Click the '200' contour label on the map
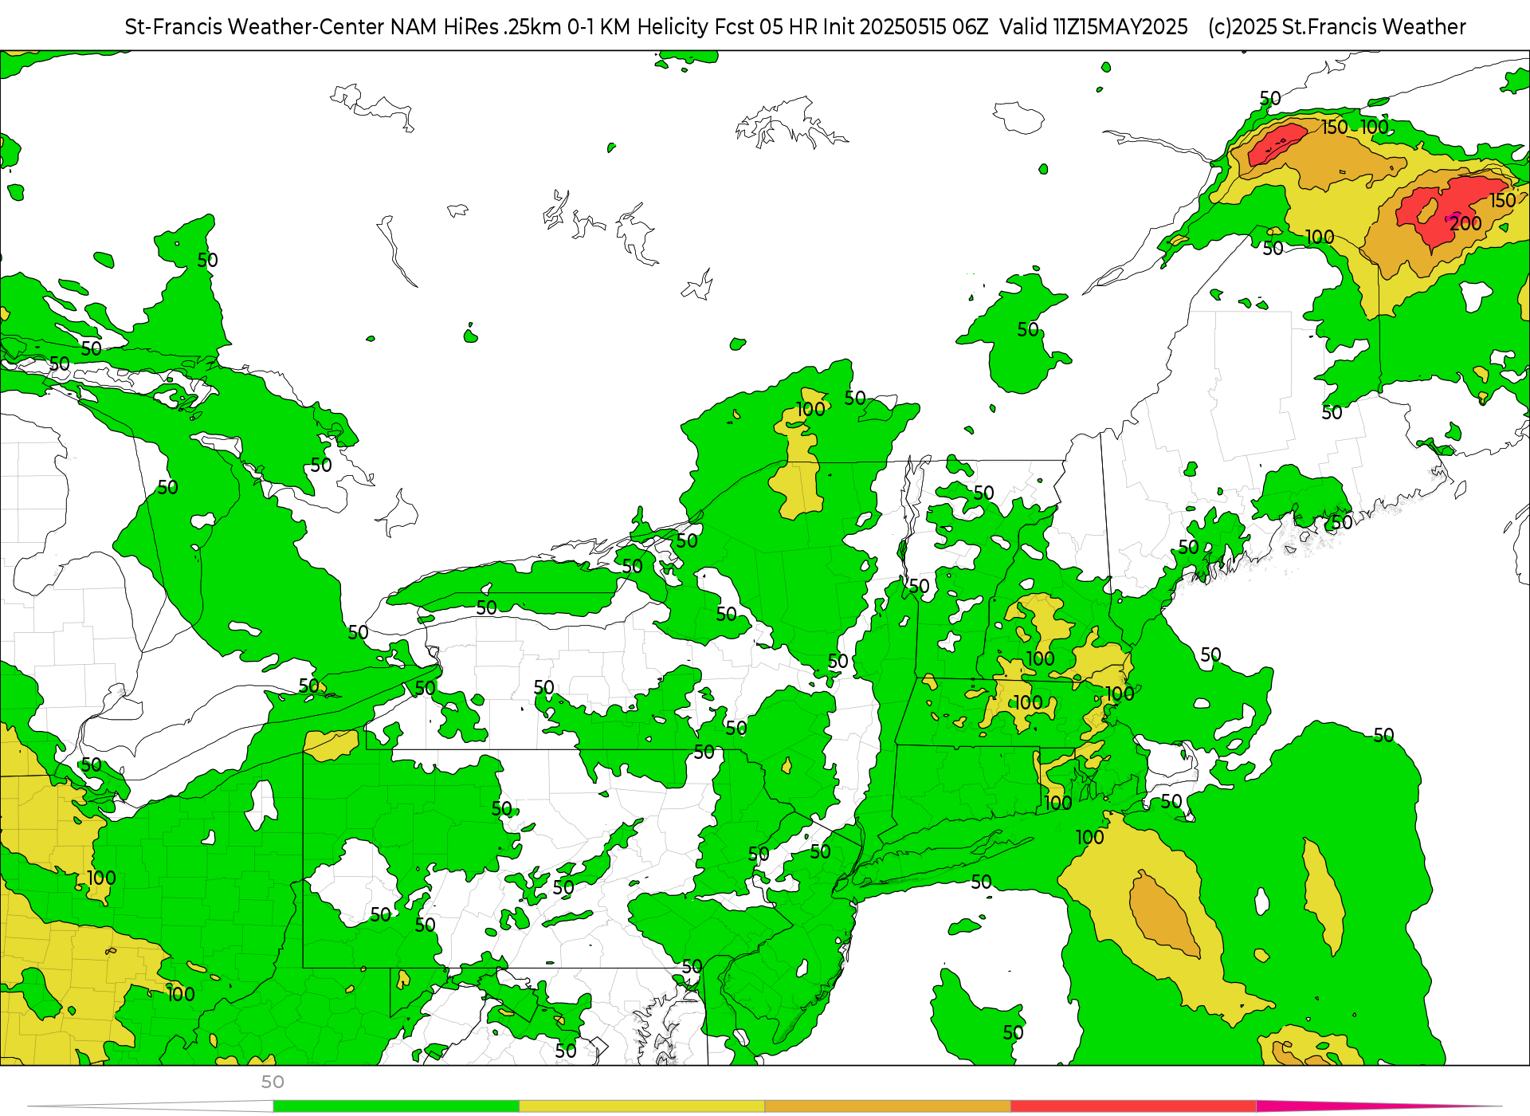 tap(1465, 223)
